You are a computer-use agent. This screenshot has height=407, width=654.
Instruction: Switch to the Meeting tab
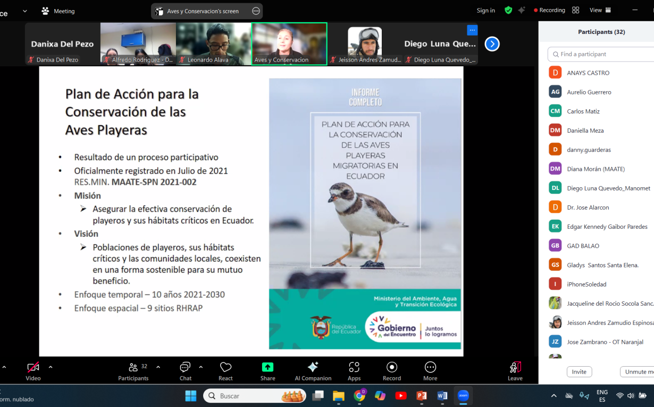point(57,11)
